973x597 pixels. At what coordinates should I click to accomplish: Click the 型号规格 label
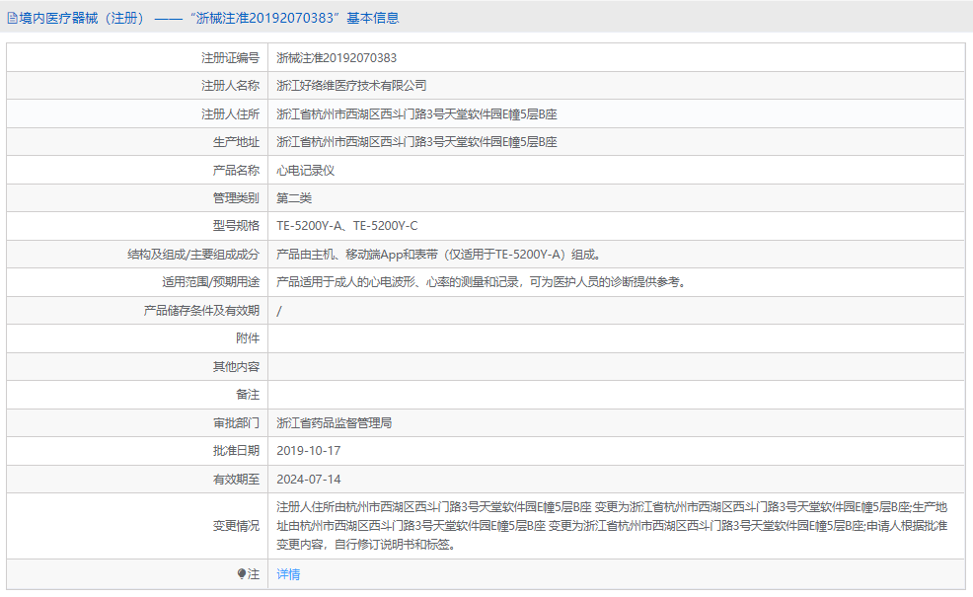236,226
